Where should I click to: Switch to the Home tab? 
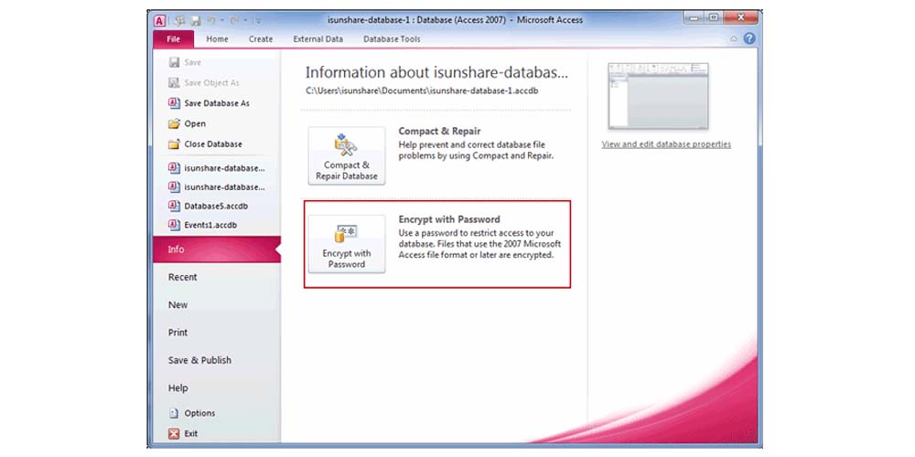click(217, 39)
